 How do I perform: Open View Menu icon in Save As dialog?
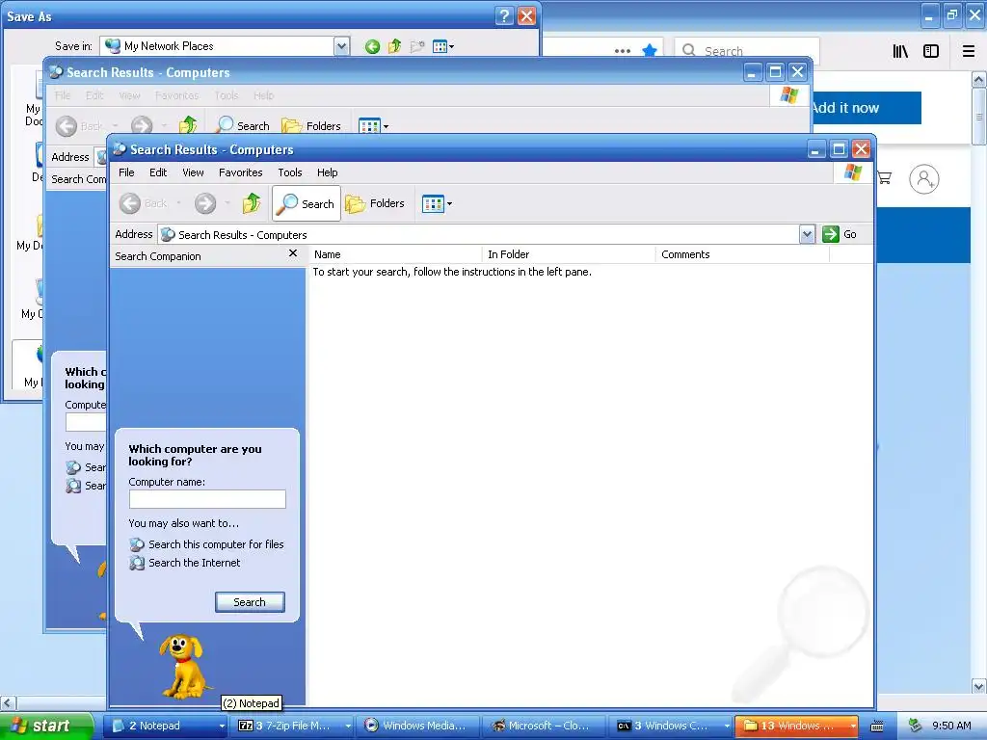(x=443, y=46)
